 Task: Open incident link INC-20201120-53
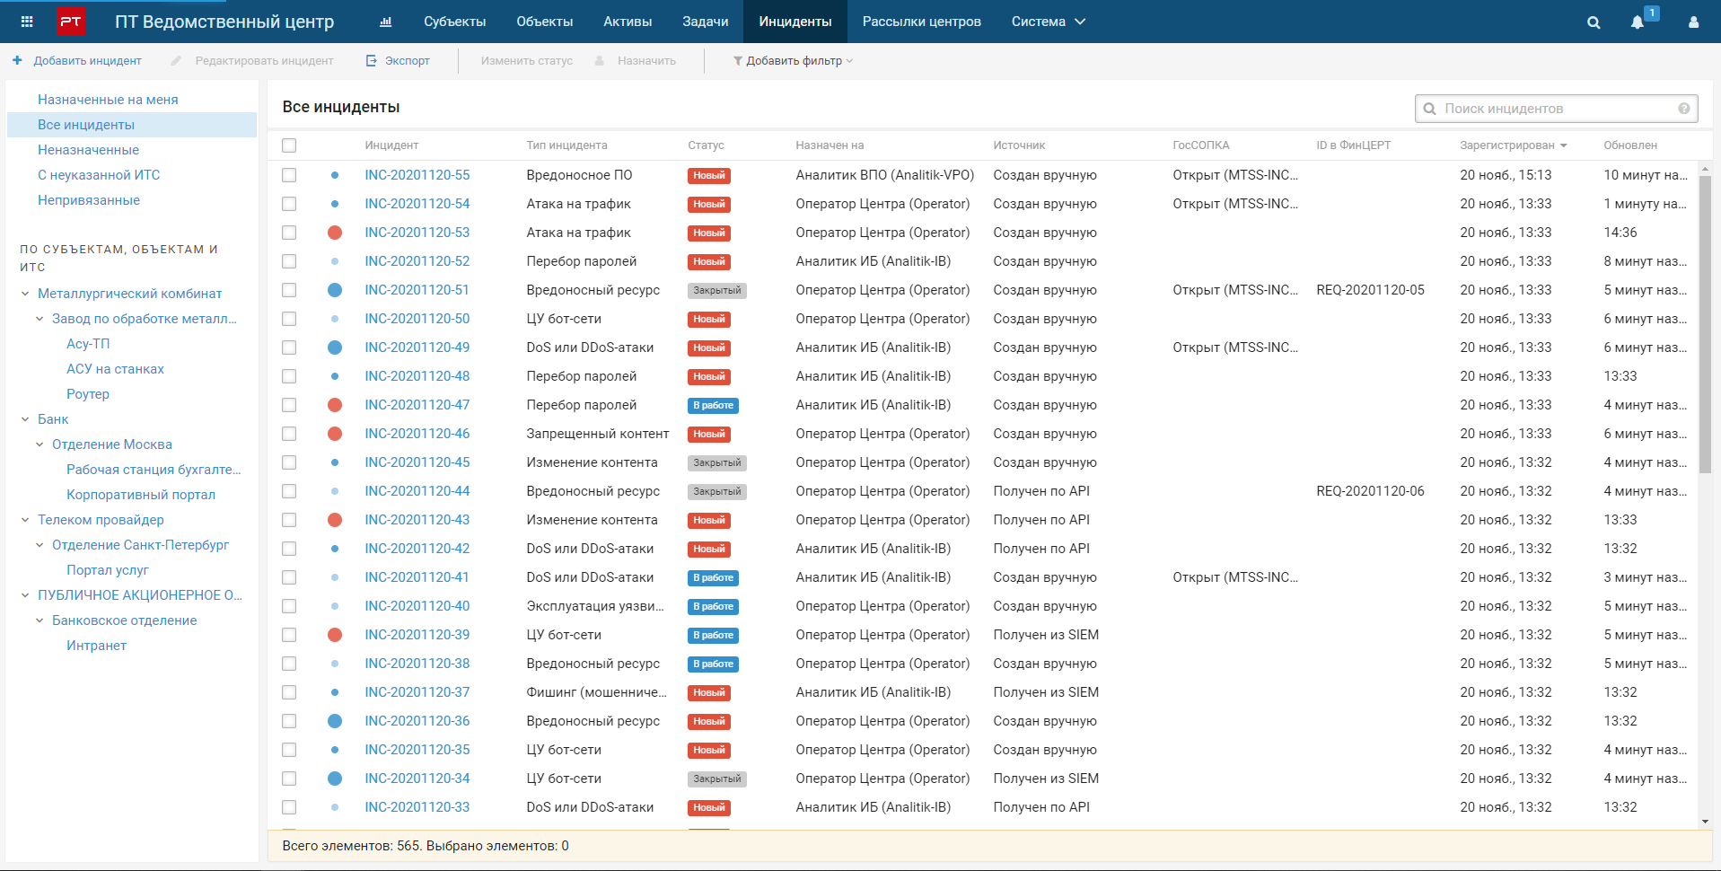point(417,233)
